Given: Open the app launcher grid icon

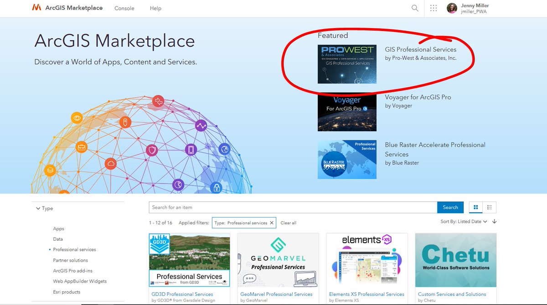Looking at the screenshot, I should pos(433,8).
